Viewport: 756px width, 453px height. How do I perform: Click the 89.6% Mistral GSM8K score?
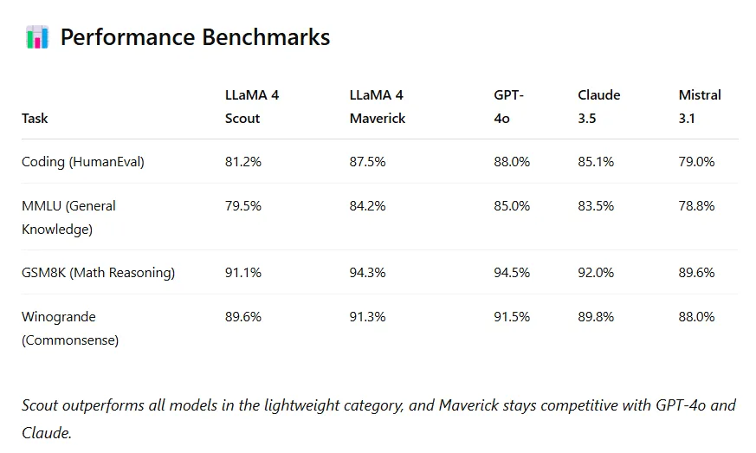pyautogui.click(x=696, y=273)
